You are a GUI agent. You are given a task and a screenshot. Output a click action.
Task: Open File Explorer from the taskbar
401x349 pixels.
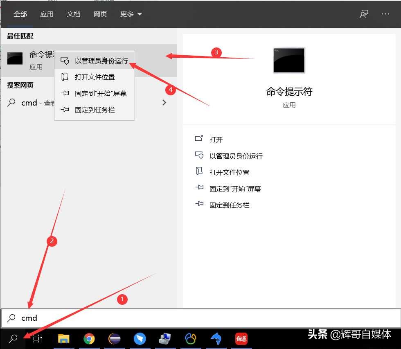click(x=64, y=339)
